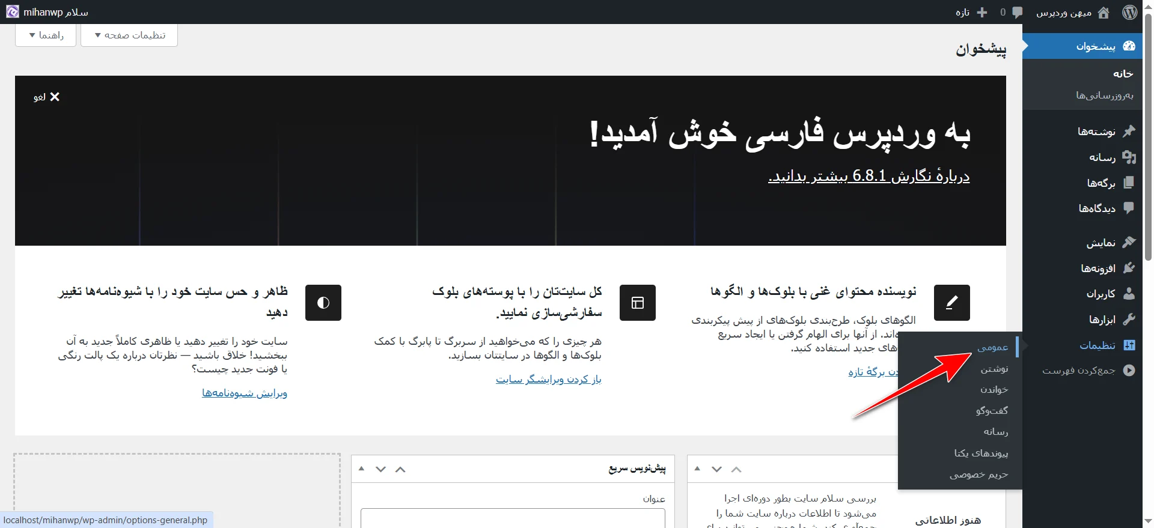Click the میهن وردپرس site name link
This screenshot has width=1154, height=528.
[1064, 13]
